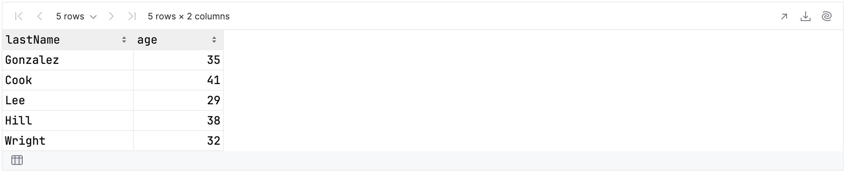This screenshot has width=847, height=173.
Task: Click the spiral AI assistant icon
Action: pyautogui.click(x=827, y=17)
